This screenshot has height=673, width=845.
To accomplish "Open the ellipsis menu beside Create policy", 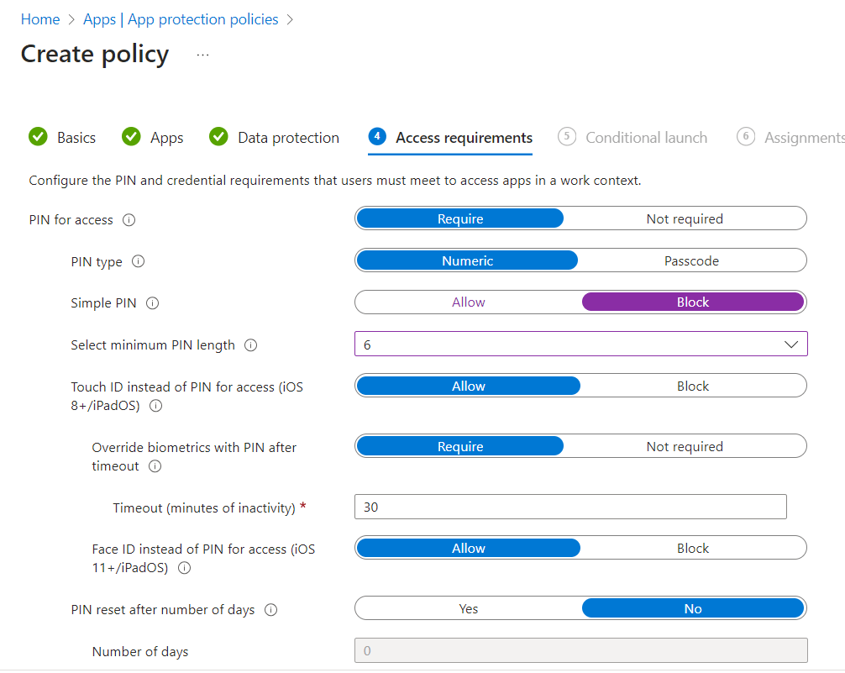I will pyautogui.click(x=202, y=55).
